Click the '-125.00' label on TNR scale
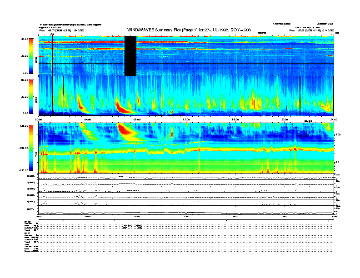This screenshot has height=278, width=360. point(24,126)
